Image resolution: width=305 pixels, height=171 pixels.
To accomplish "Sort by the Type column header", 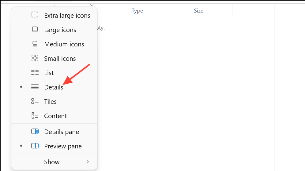I will pyautogui.click(x=137, y=11).
